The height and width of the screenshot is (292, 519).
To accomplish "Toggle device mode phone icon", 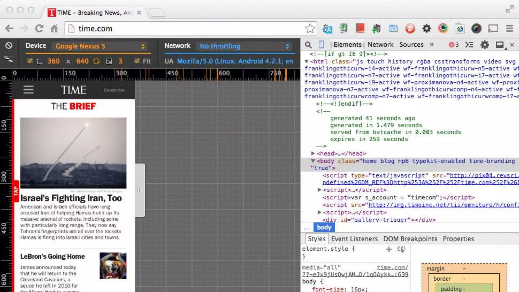I will click(321, 45).
